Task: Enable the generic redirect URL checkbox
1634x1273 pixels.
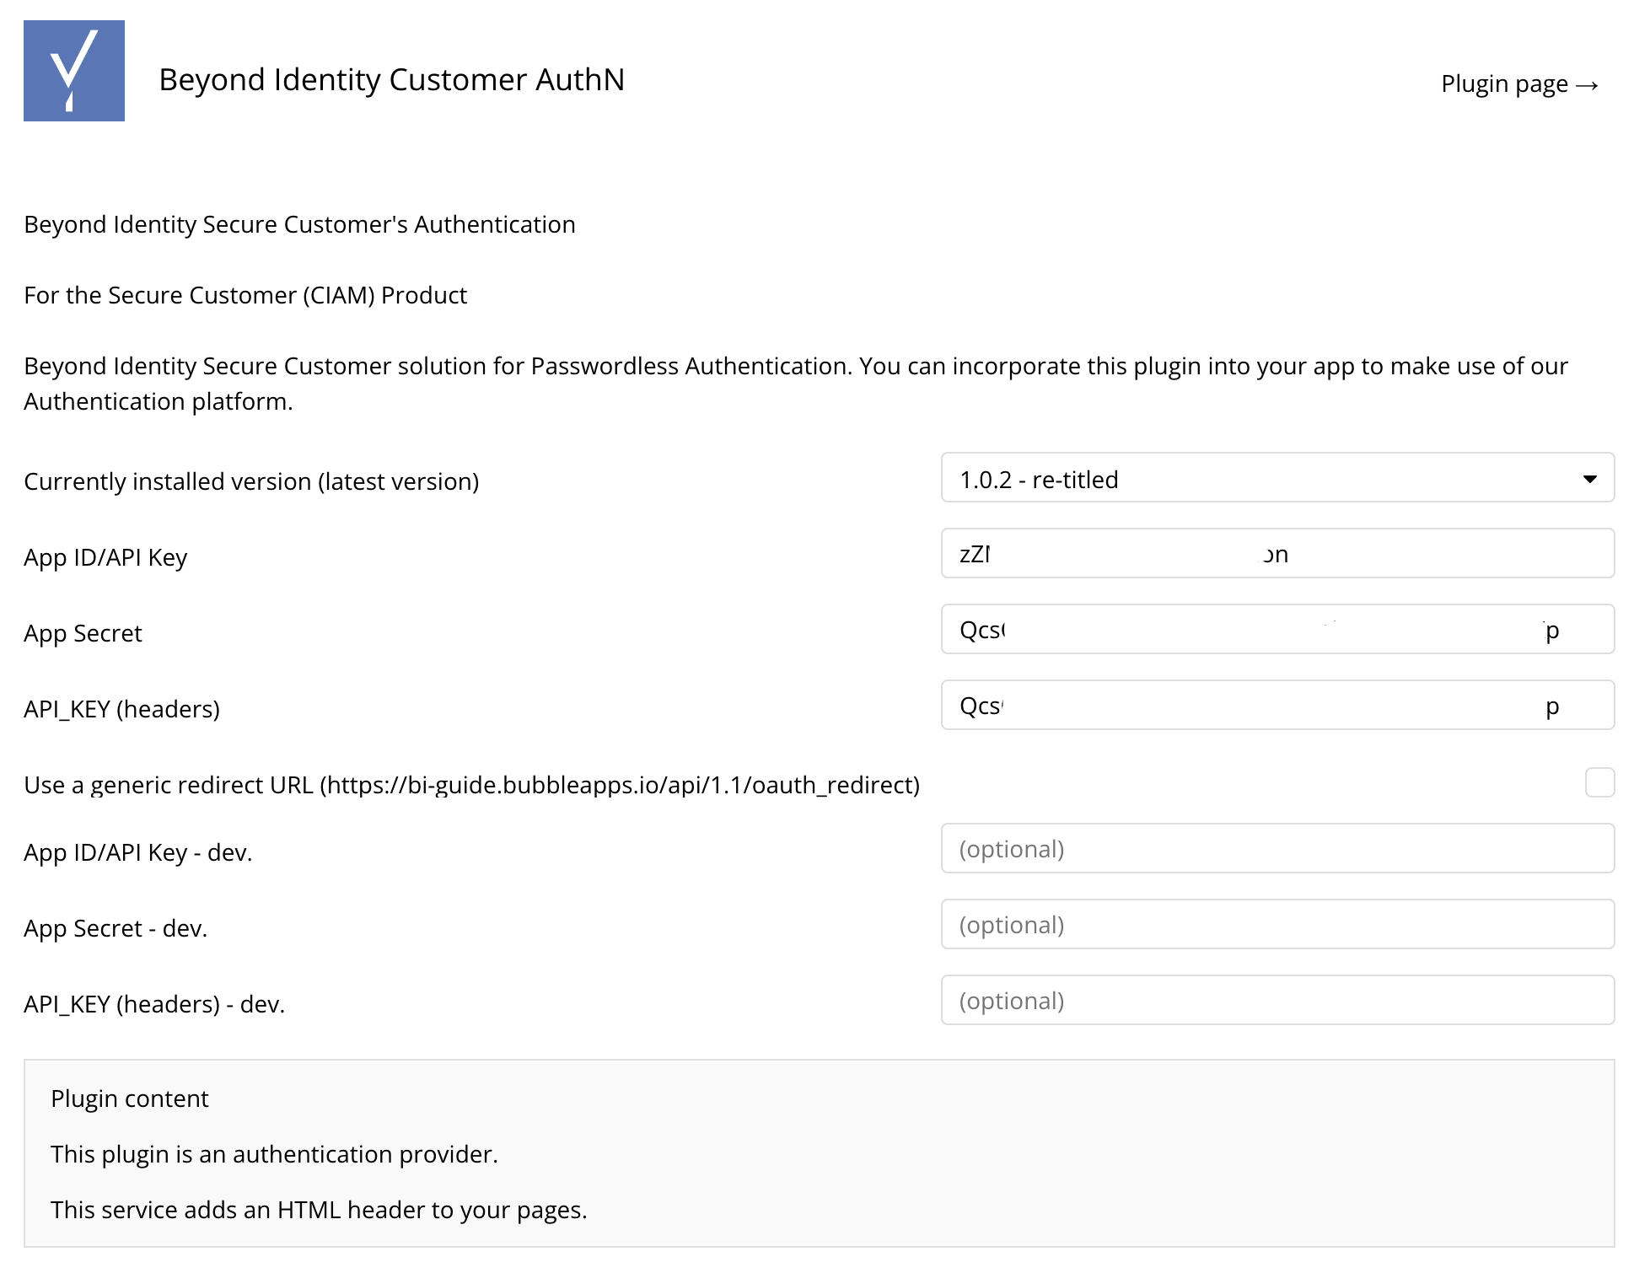Action: tap(1599, 782)
